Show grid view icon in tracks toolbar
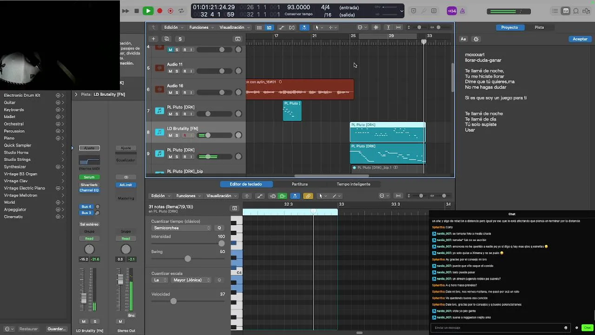Image resolution: width=595 pixels, height=335 pixels. pos(259,27)
